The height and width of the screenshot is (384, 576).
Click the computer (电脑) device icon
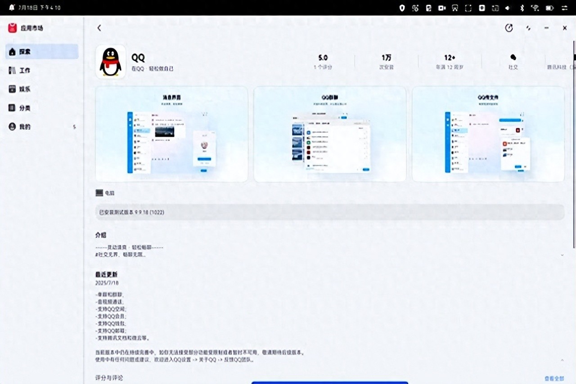pos(99,193)
